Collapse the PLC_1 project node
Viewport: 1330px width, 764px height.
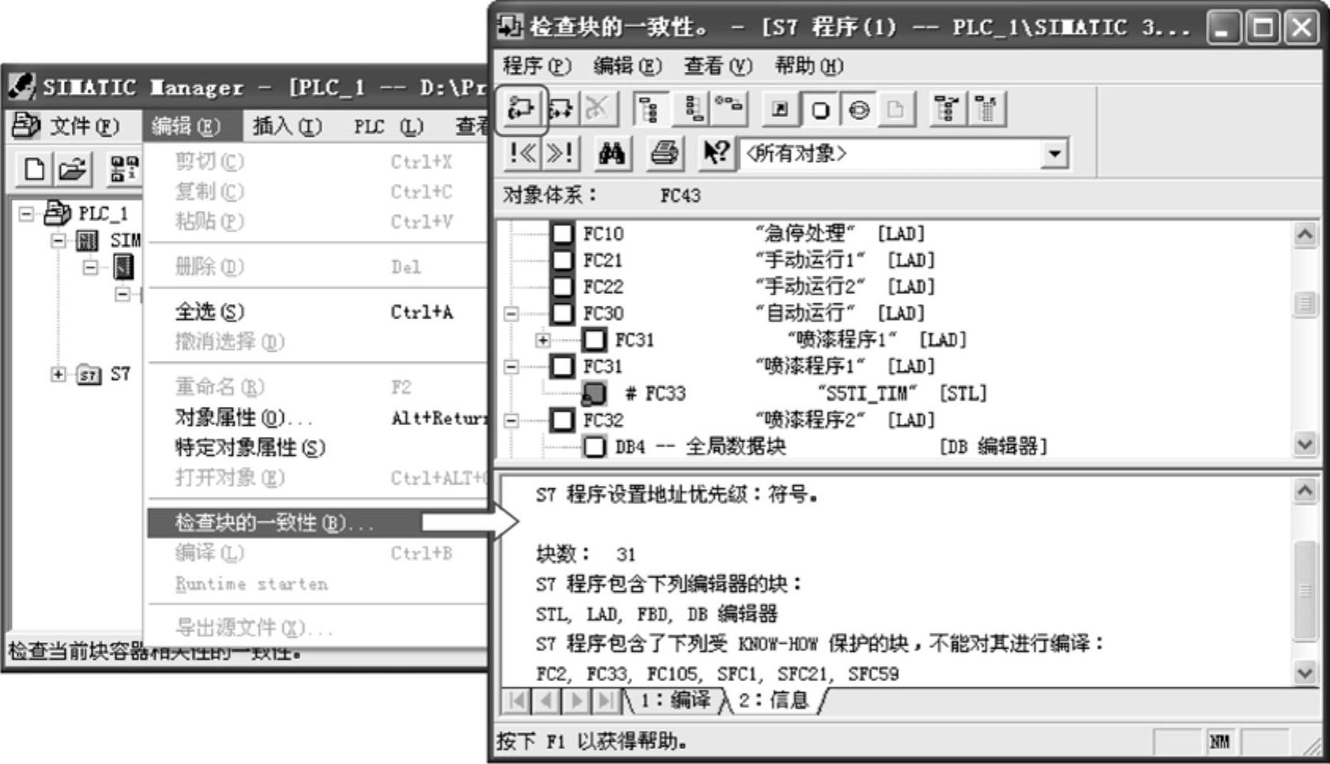26,213
